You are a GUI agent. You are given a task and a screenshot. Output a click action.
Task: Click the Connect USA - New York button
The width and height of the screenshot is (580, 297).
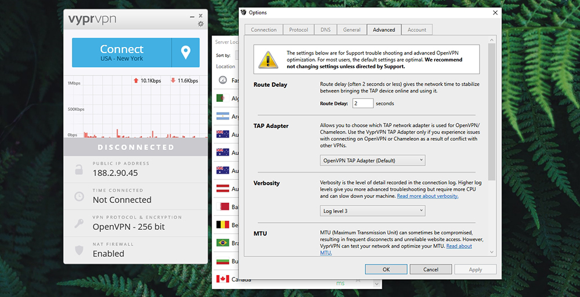point(122,53)
